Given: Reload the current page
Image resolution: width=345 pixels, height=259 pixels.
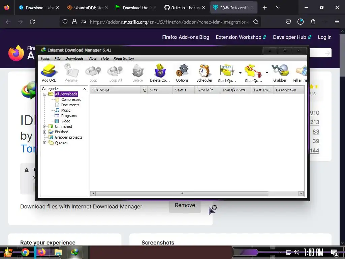Looking at the screenshot, I should pos(32,22).
